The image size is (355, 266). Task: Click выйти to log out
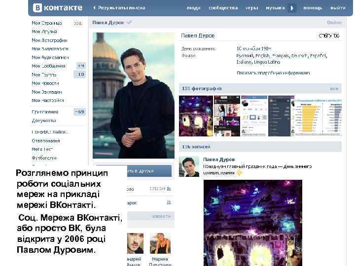click(x=338, y=8)
